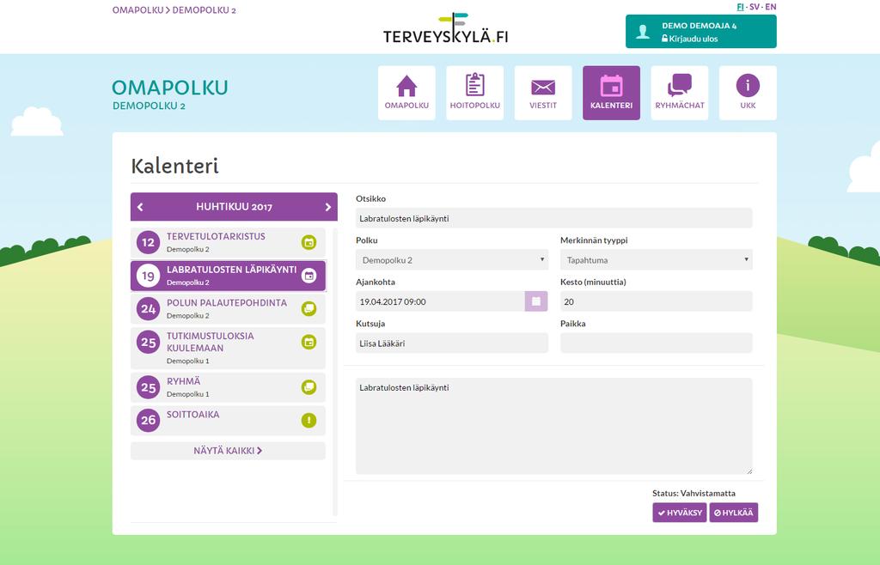
Task: Click the description text area
Action: point(554,426)
